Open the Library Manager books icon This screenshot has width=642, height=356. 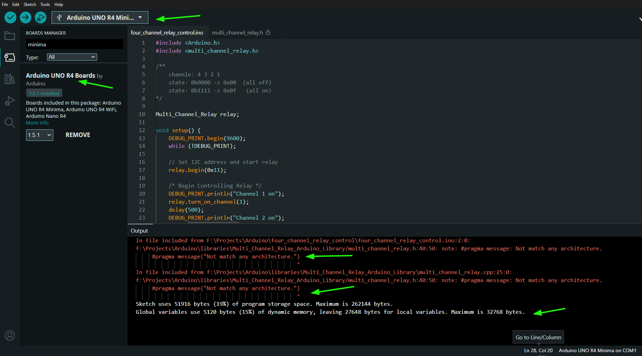10,79
